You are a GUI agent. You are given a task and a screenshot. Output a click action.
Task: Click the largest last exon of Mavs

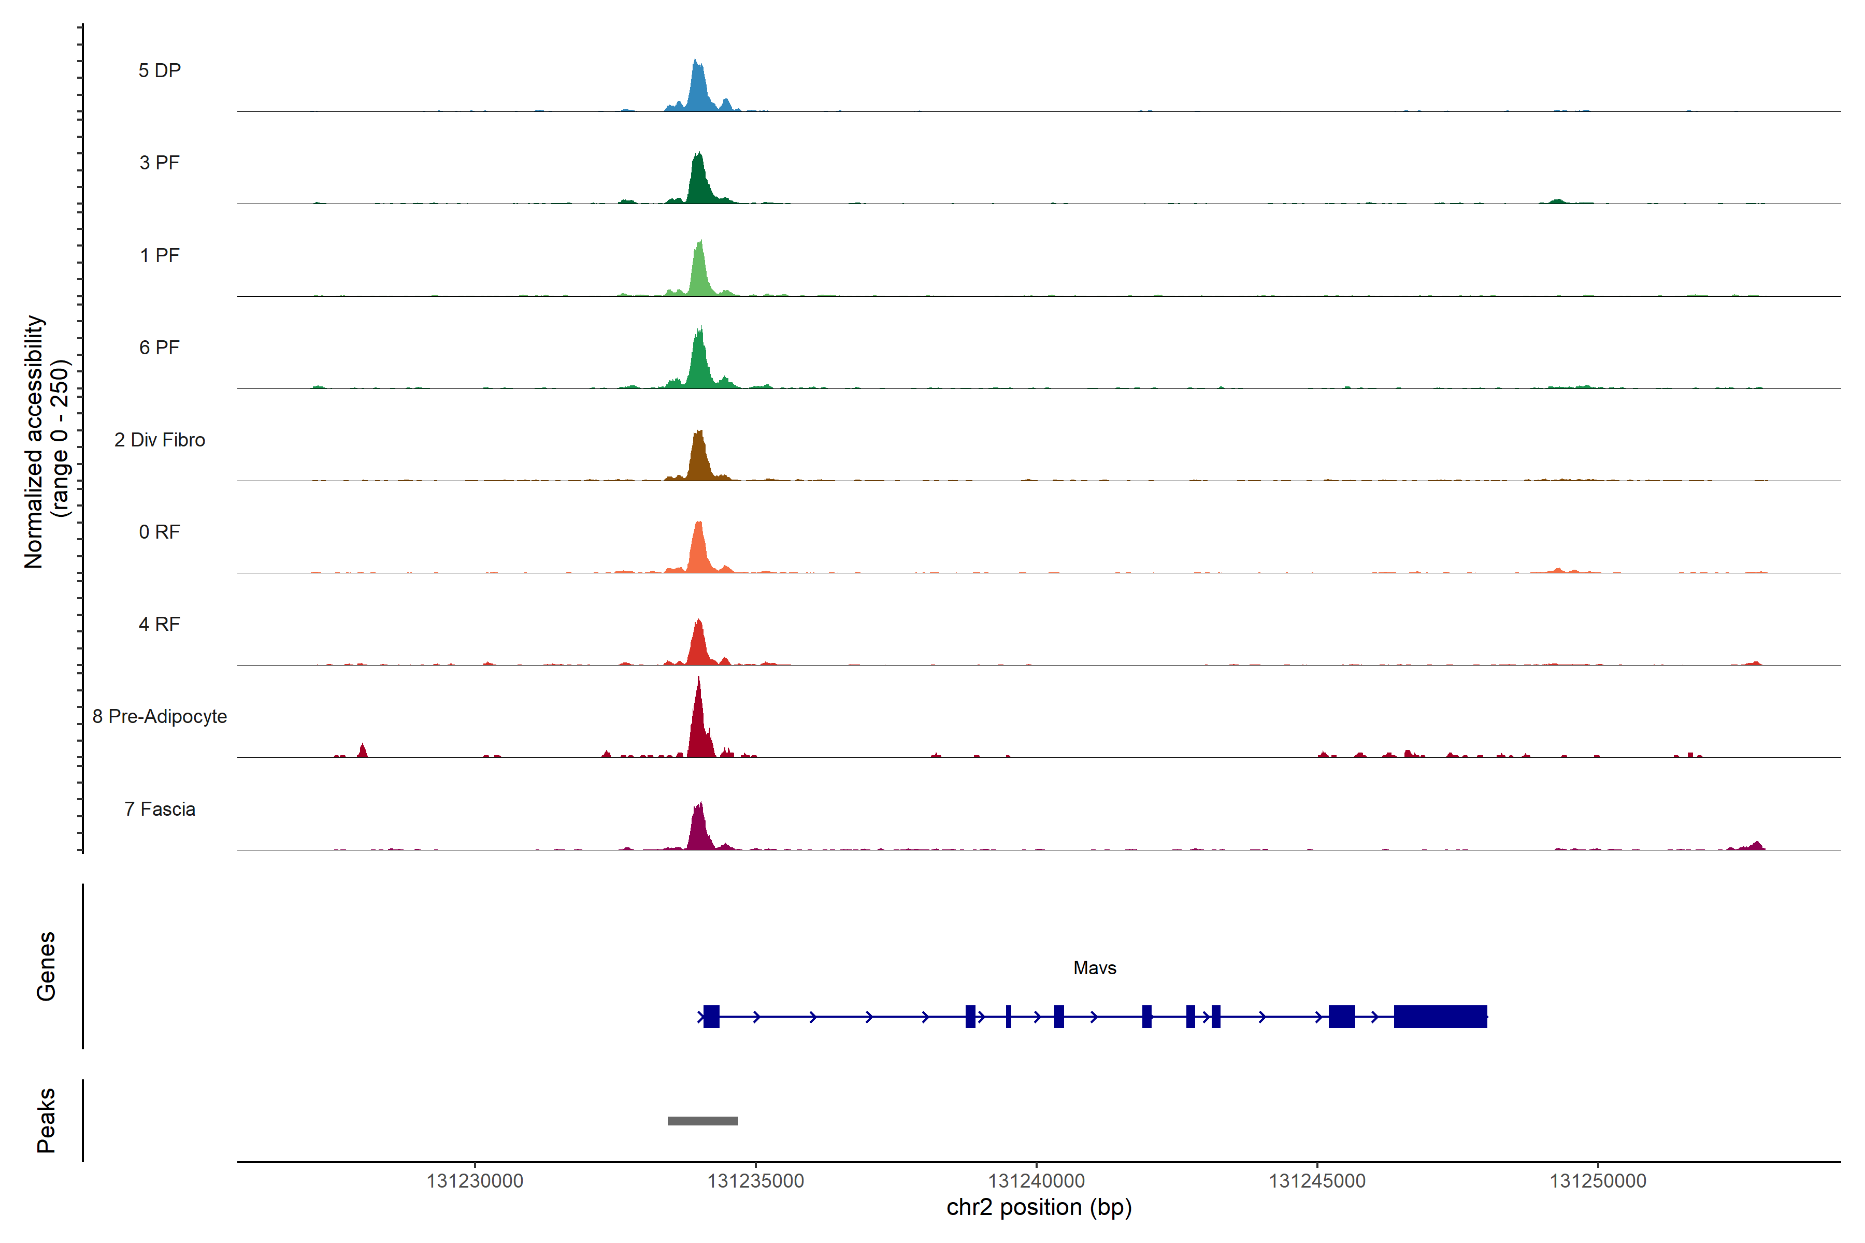click(x=1440, y=1016)
